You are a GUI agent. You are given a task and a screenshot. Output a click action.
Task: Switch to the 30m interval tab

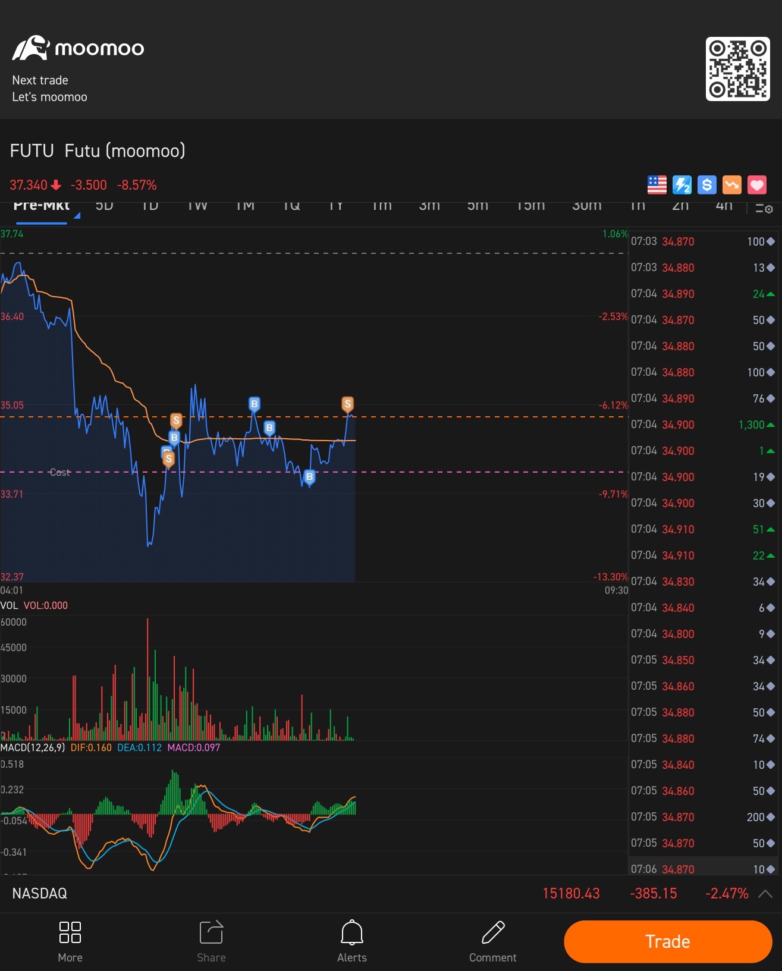[x=587, y=206]
